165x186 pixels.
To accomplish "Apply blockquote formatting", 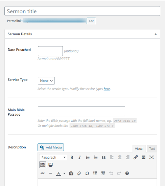I will coord(104,157).
